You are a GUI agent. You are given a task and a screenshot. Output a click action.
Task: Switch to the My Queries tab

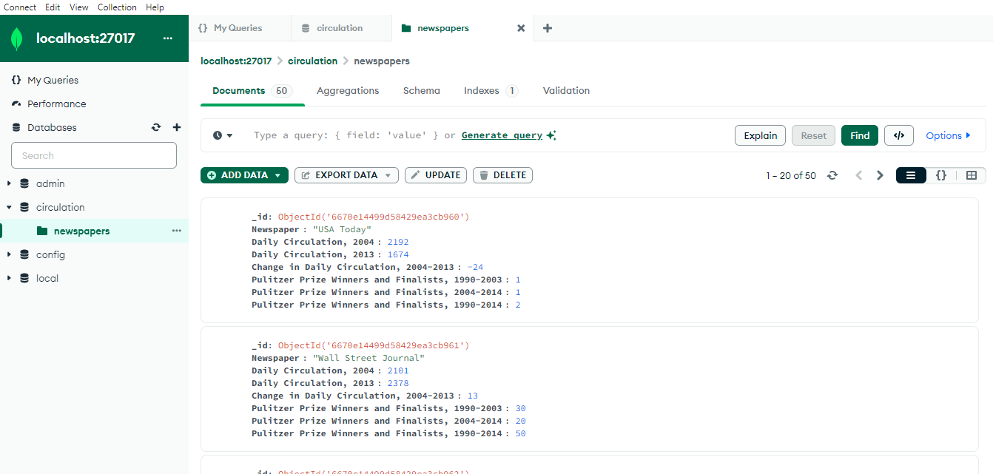240,28
